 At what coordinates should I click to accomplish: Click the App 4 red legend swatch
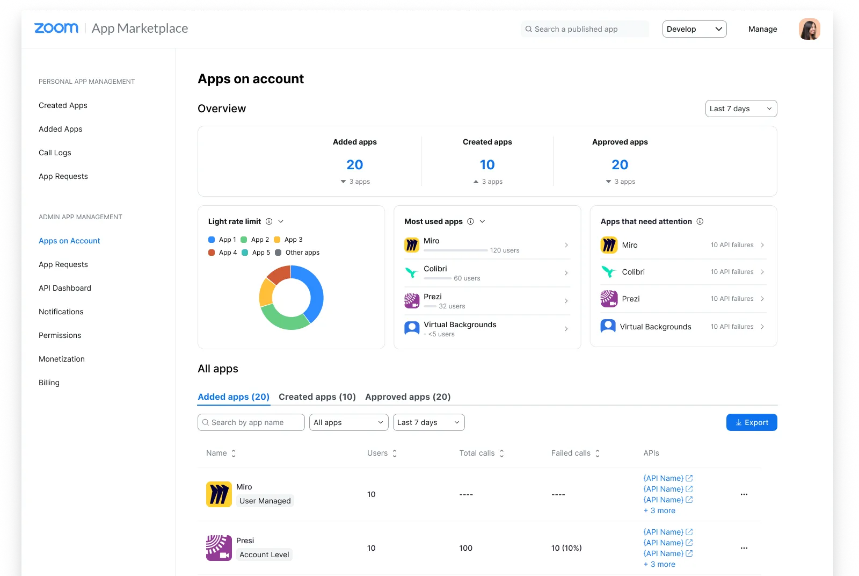(212, 253)
